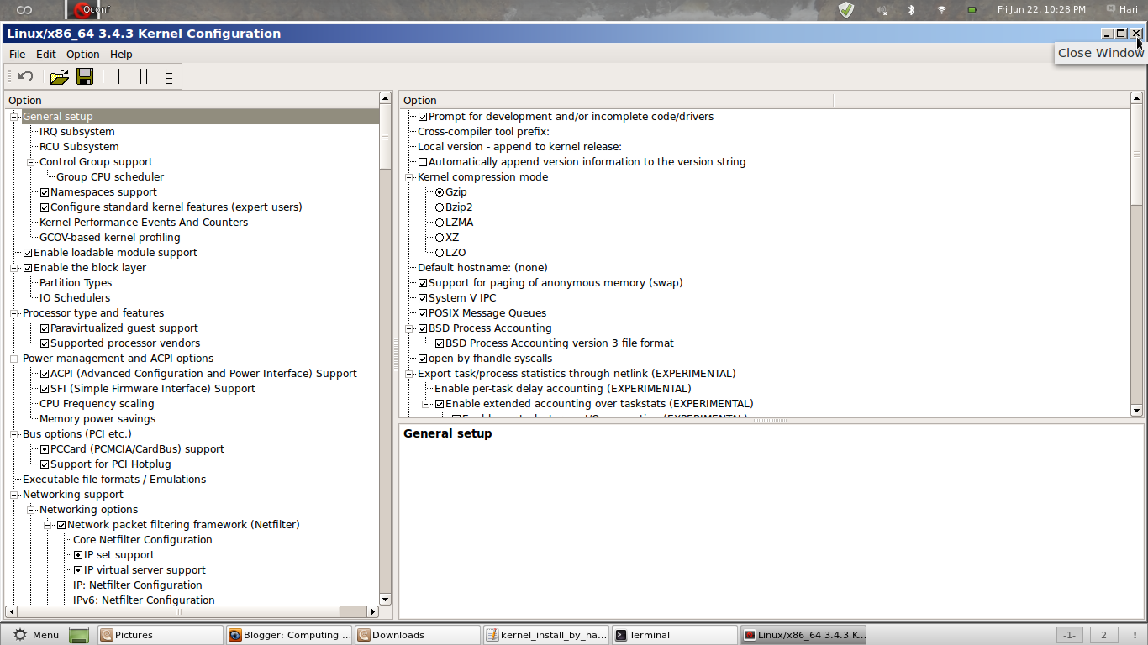The width and height of the screenshot is (1148, 645).
Task: Switch to split view using the toolbar icon
Action: (x=144, y=76)
